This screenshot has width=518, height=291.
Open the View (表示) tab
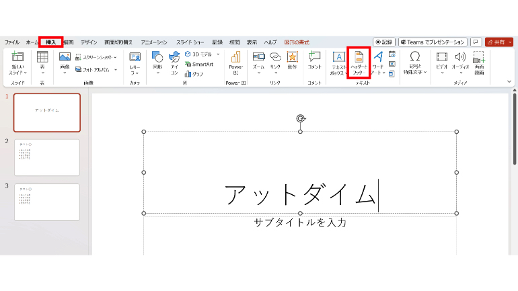[252, 42]
